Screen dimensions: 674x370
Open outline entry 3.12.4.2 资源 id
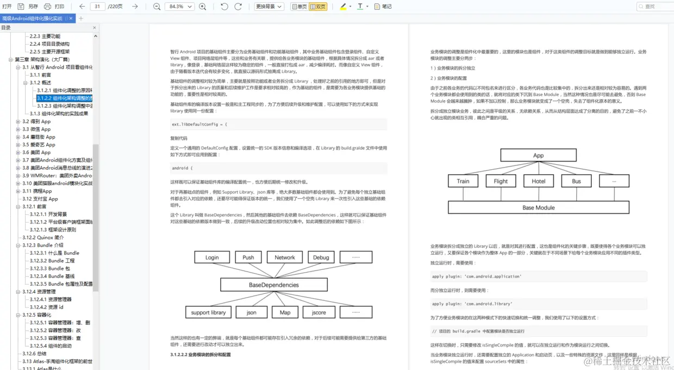[47, 307]
